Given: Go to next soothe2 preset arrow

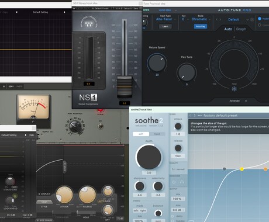Looking at the screenshot, I should pos(195,116).
